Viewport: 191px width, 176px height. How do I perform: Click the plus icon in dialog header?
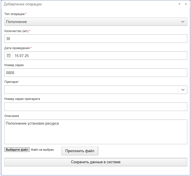pyautogui.click(x=179, y=4)
